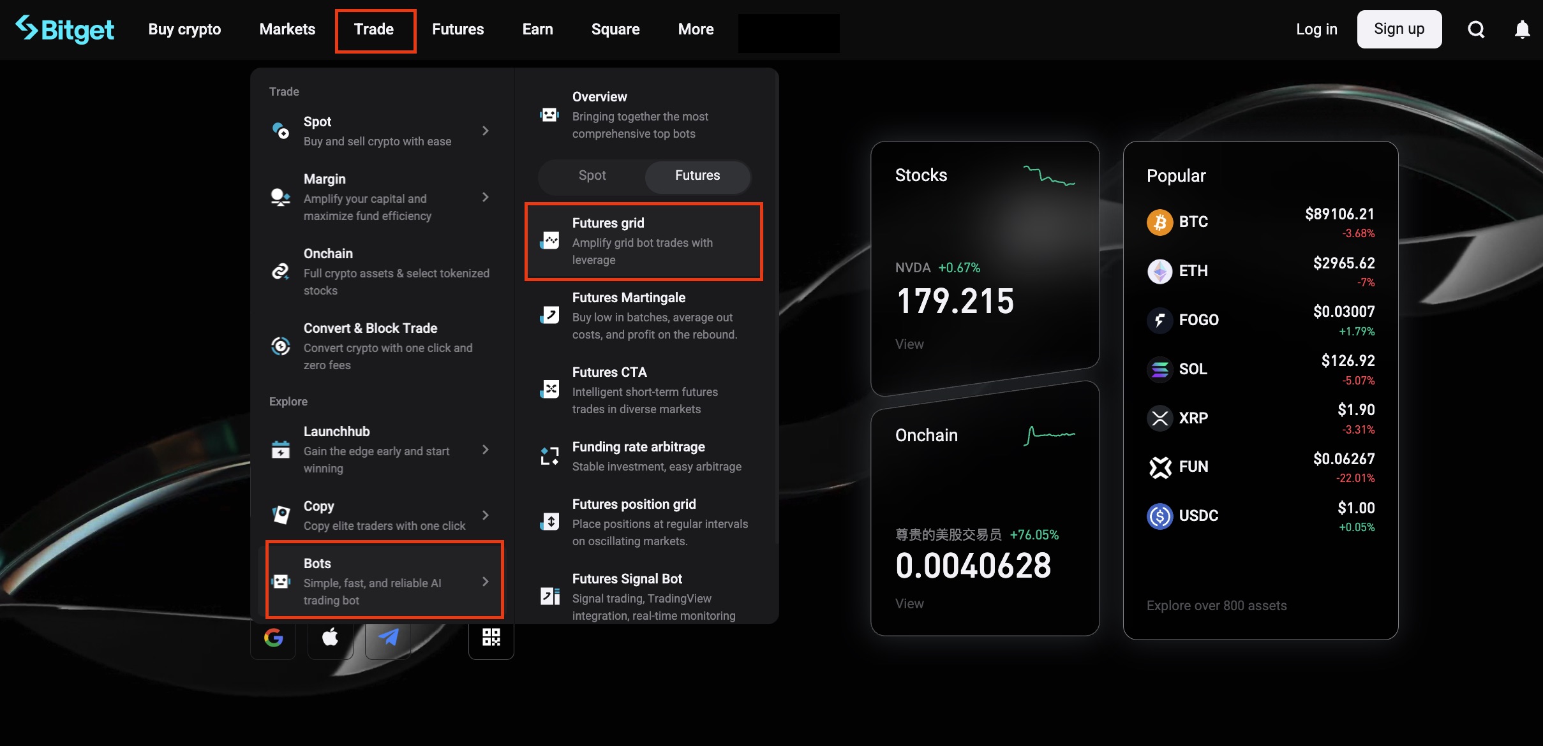Expand the Margin section chevron
Viewport: 1543px width, 746px height.
pyautogui.click(x=485, y=198)
